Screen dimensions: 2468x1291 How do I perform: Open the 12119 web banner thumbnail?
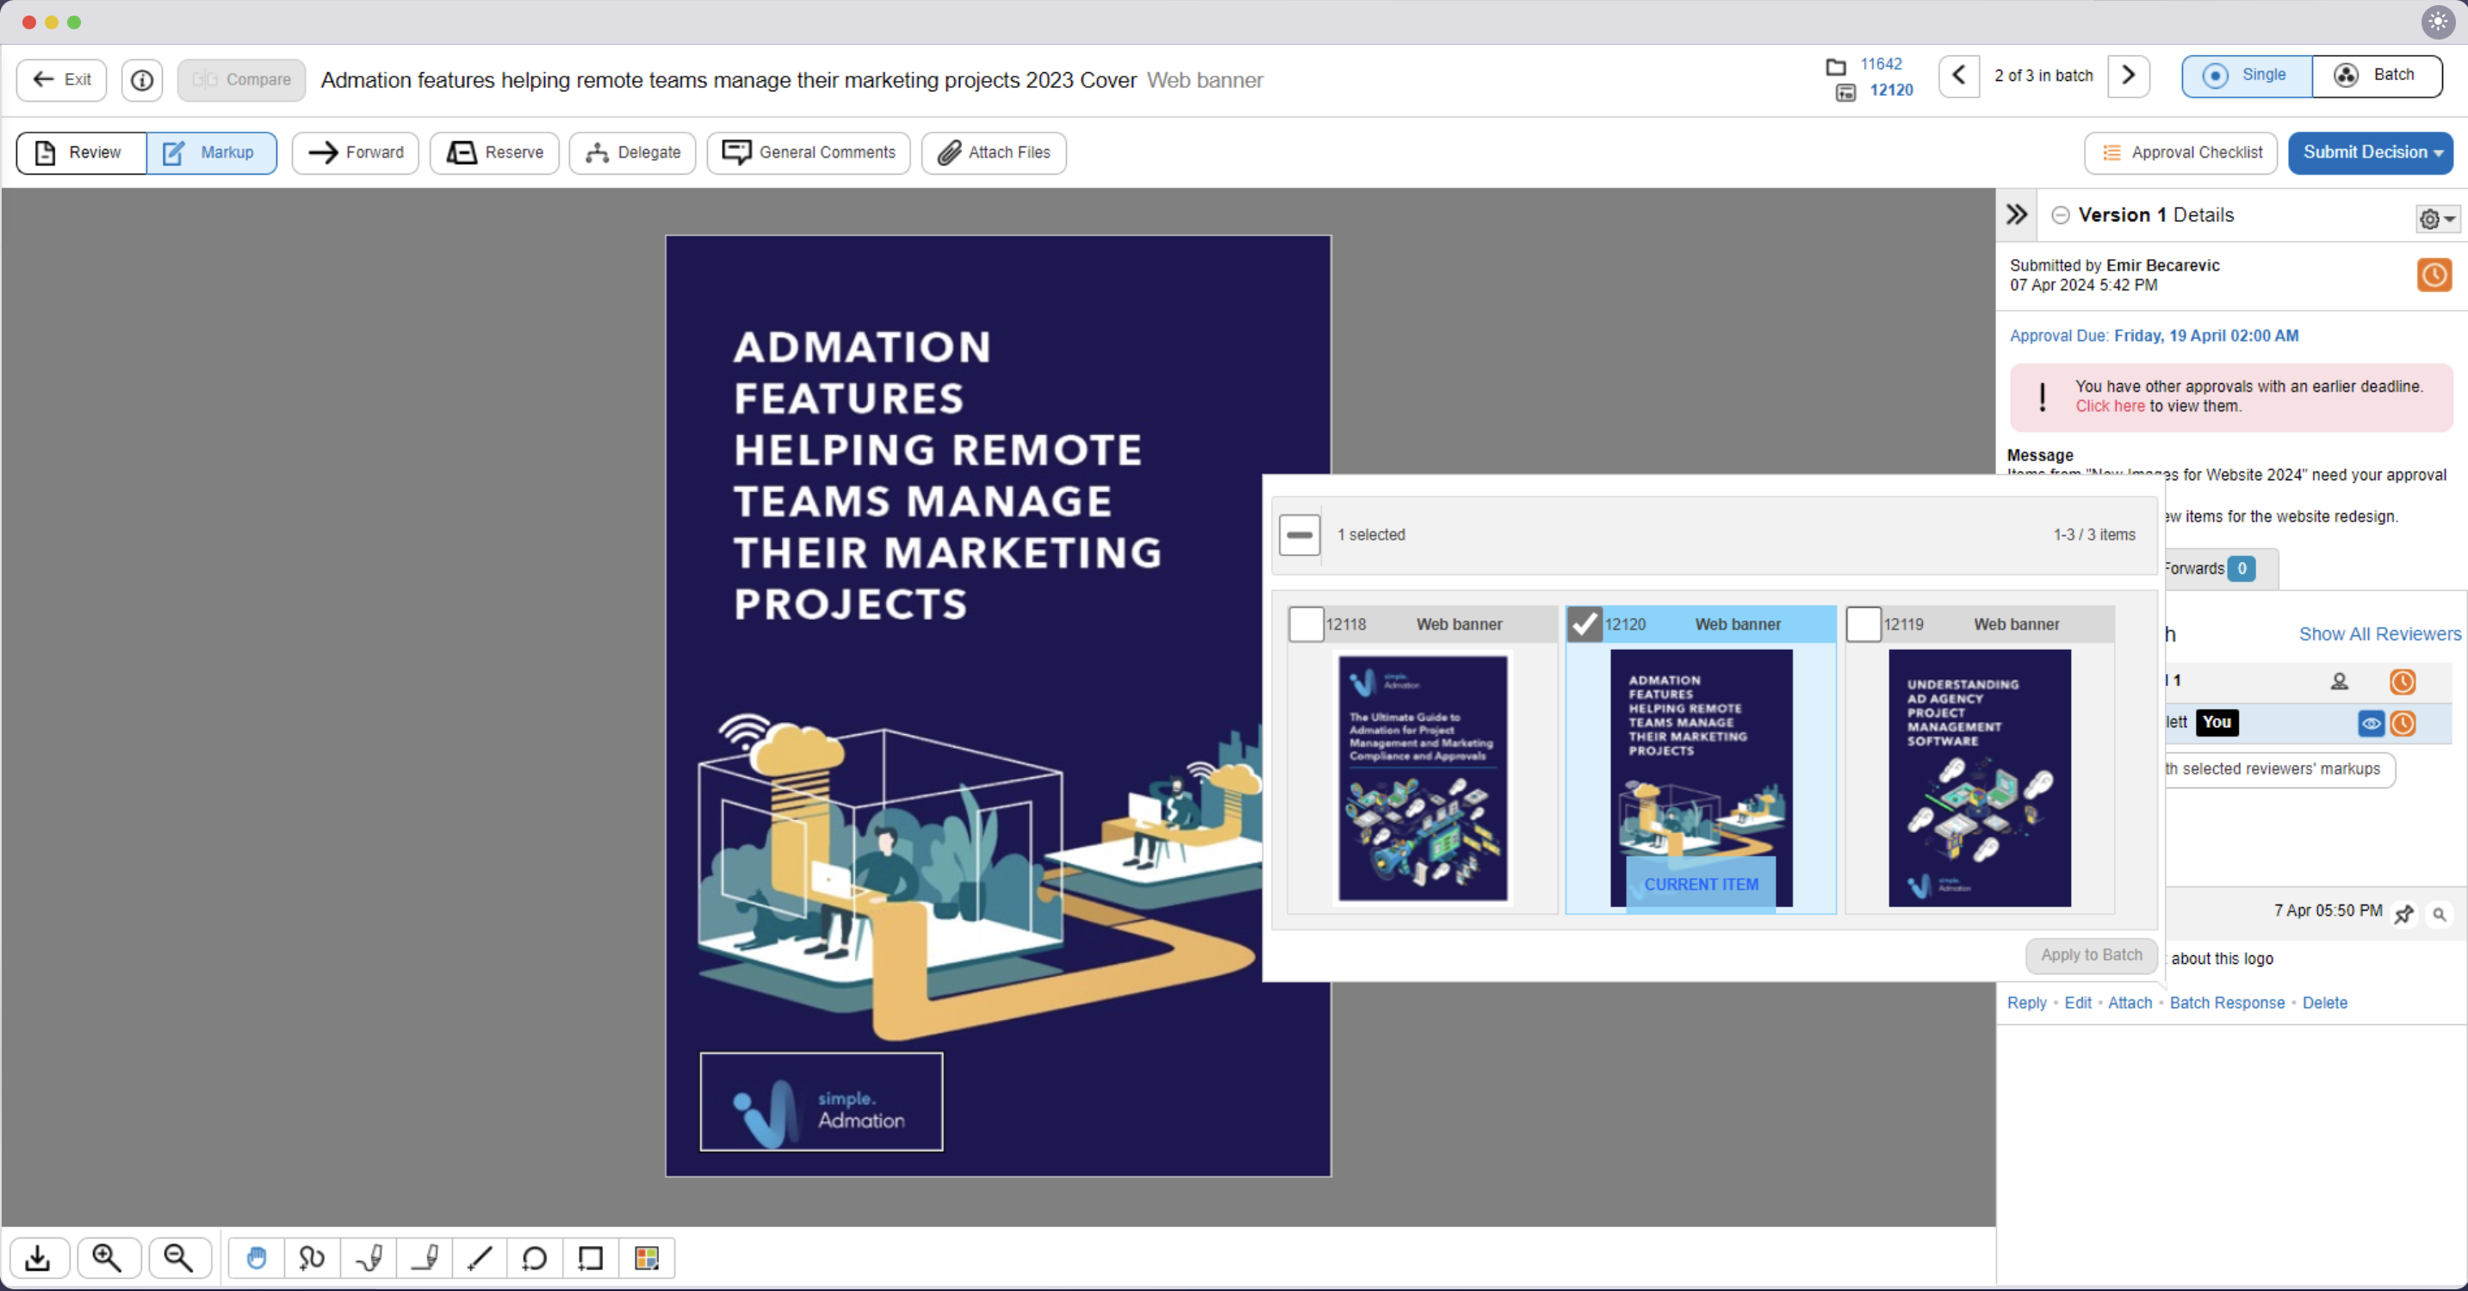[1980, 778]
